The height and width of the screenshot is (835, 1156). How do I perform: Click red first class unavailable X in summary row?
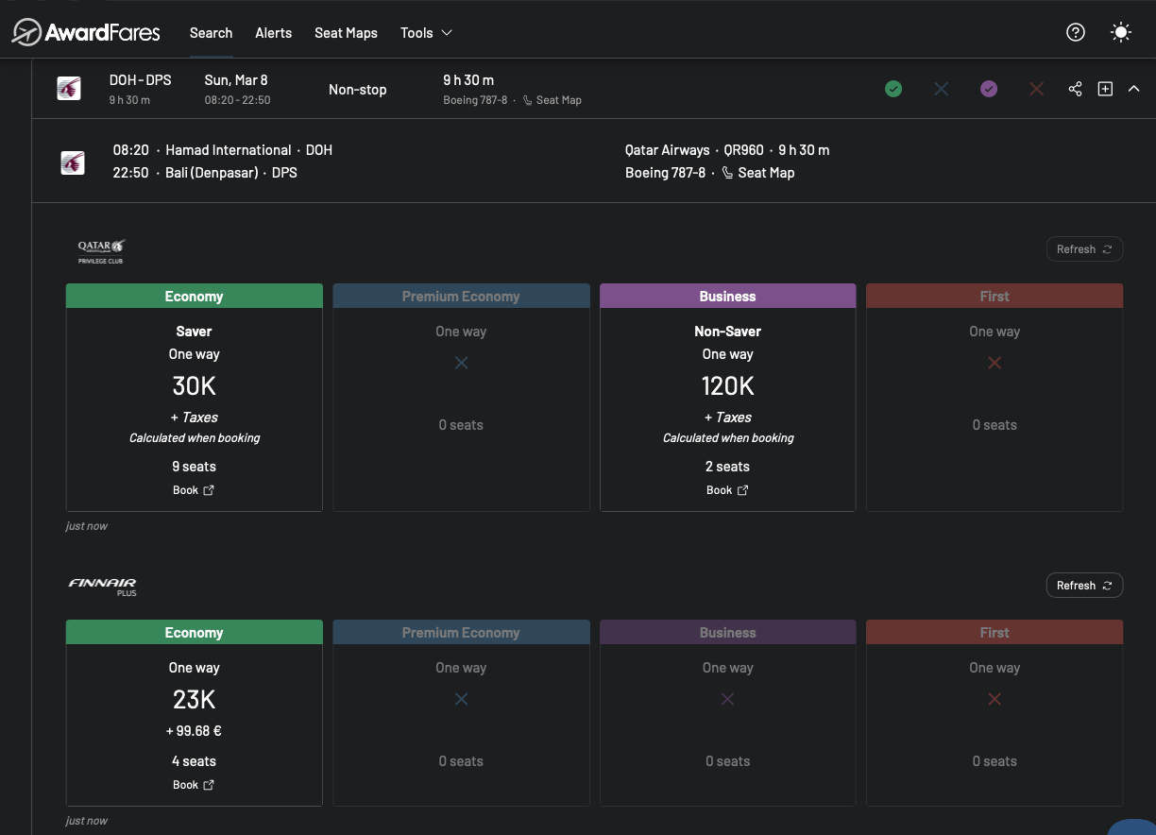1036,89
